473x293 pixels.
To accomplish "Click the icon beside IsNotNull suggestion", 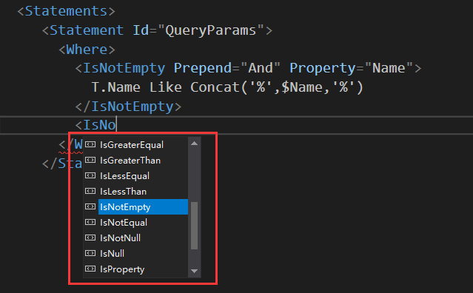I will pyautogui.click(x=90, y=238).
